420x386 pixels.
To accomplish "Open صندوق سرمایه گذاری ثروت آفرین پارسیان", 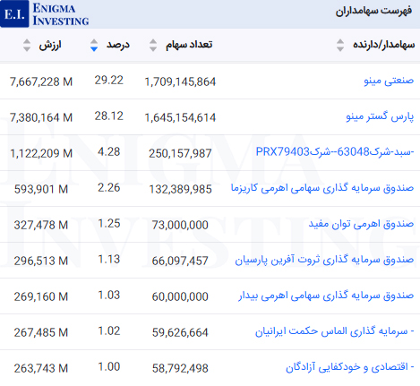I will click(324, 260).
